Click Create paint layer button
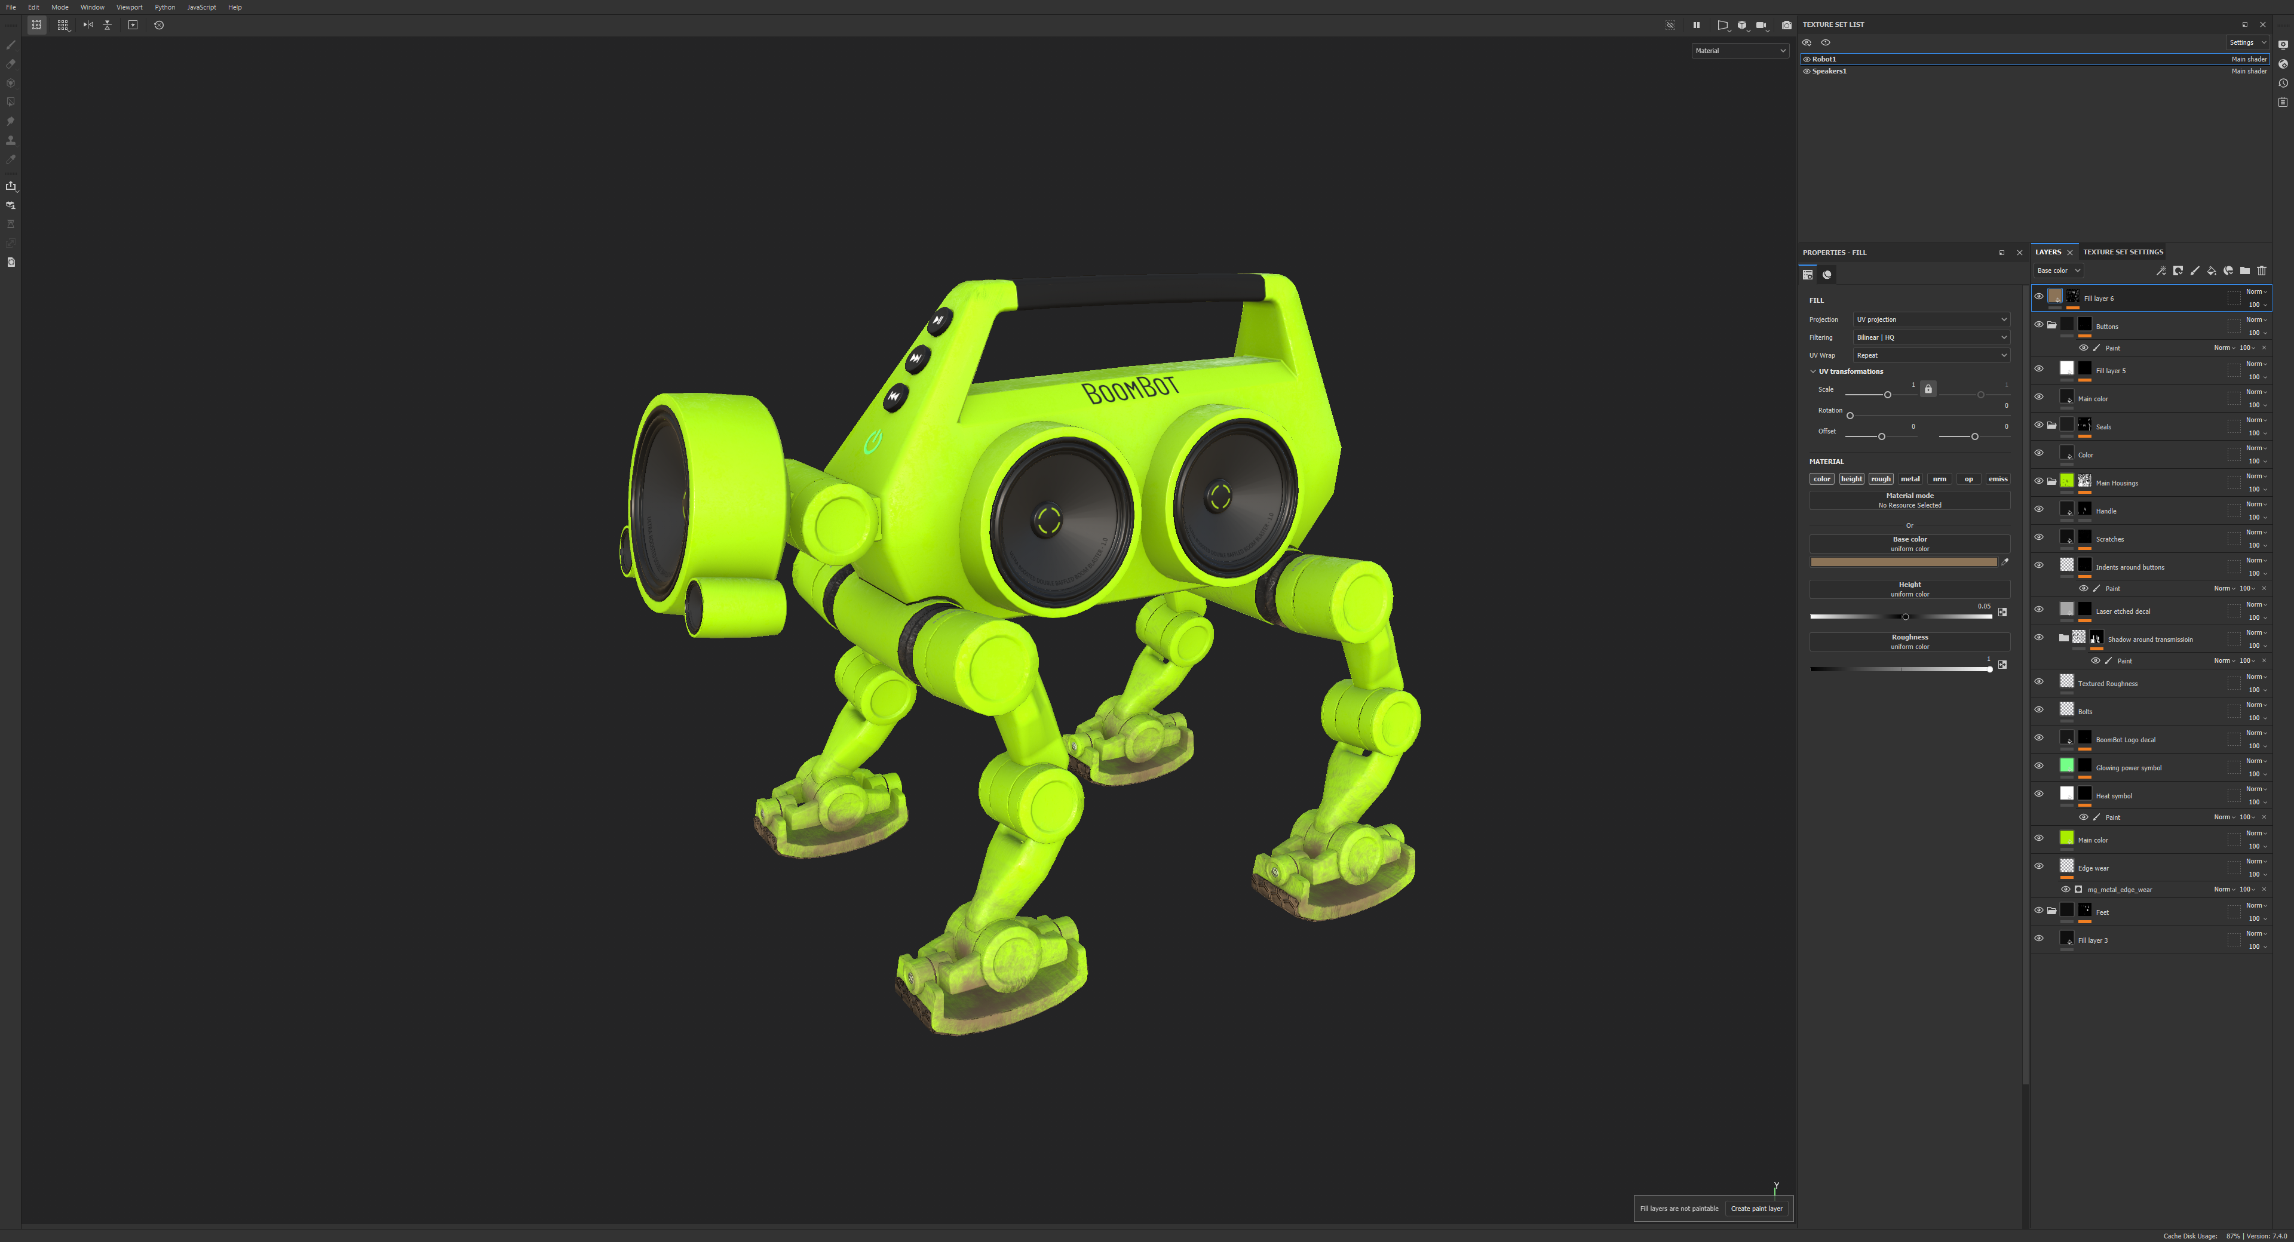This screenshot has width=2294, height=1242. (x=1756, y=1208)
